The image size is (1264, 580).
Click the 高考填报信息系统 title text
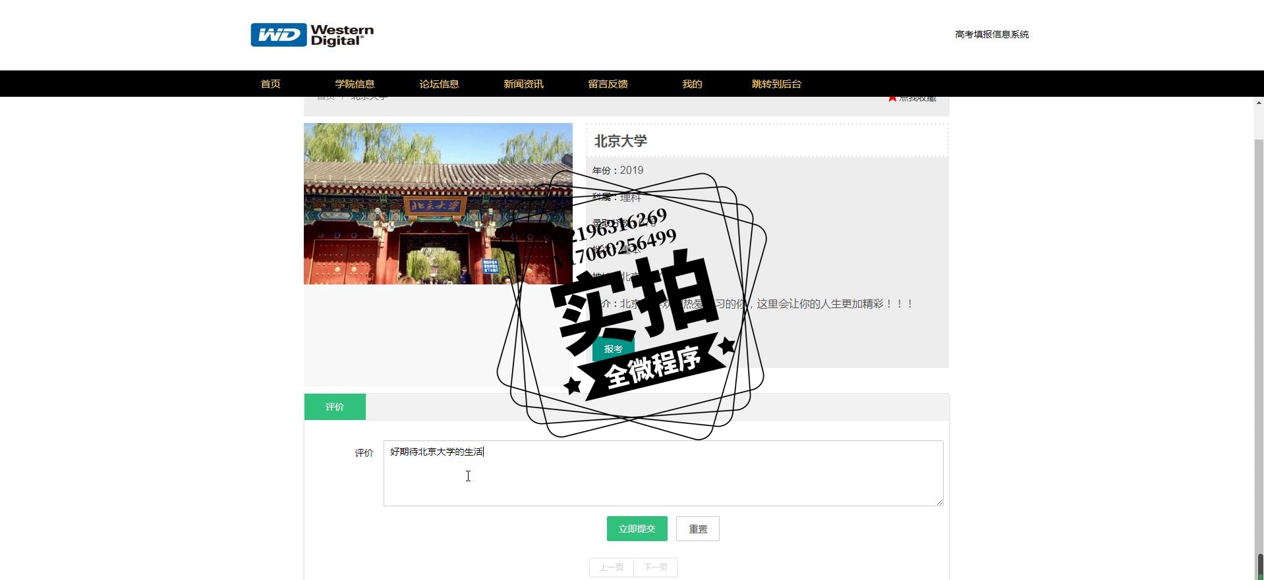[x=992, y=34]
